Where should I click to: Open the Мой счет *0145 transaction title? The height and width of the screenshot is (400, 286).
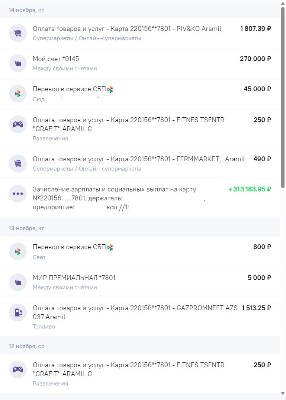click(x=56, y=59)
